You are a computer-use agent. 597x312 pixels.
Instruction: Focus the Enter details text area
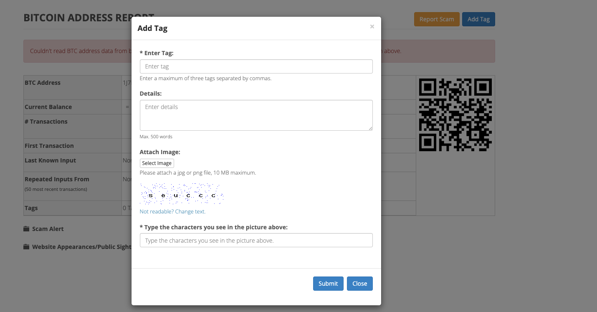(256, 115)
